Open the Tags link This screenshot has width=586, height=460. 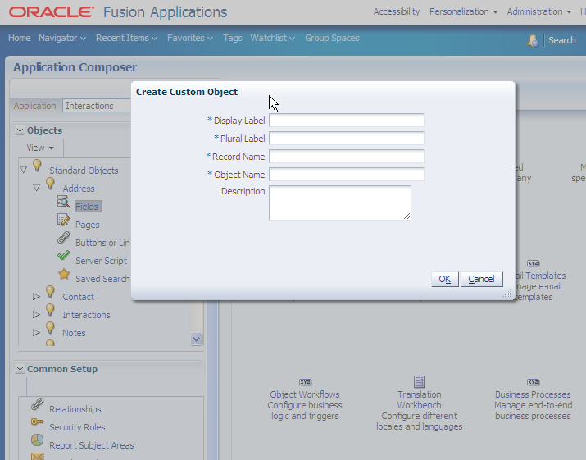click(233, 39)
